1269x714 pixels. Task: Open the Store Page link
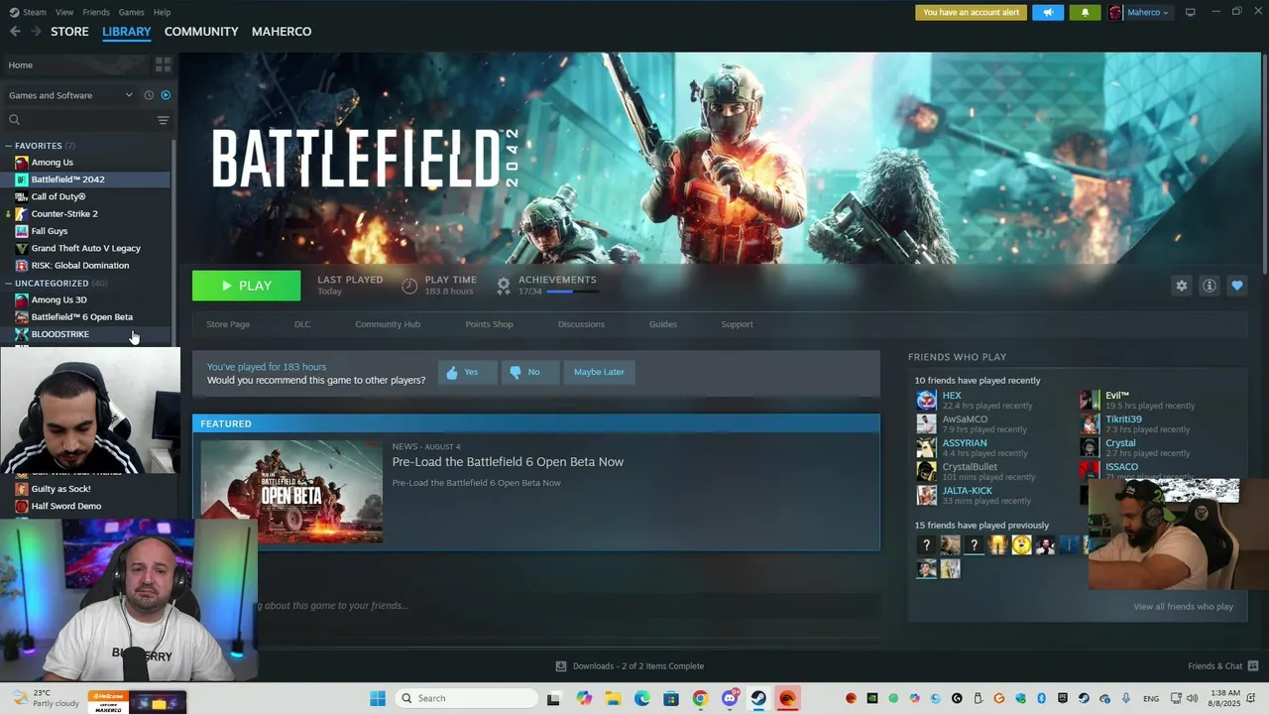point(228,324)
